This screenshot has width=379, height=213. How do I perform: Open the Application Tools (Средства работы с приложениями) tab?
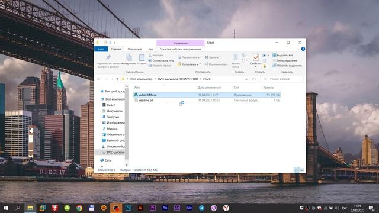coord(180,49)
